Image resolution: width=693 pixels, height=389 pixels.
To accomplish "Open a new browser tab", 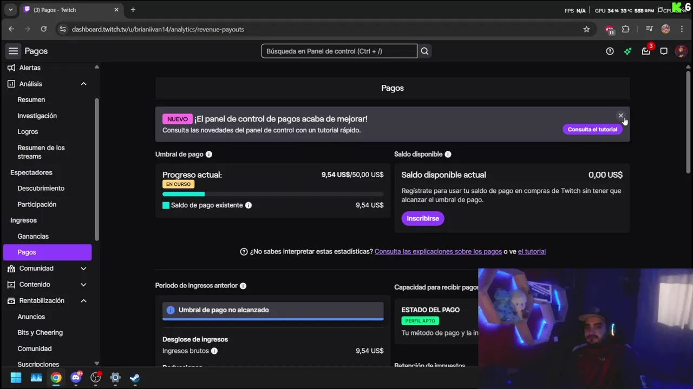I will point(133,10).
